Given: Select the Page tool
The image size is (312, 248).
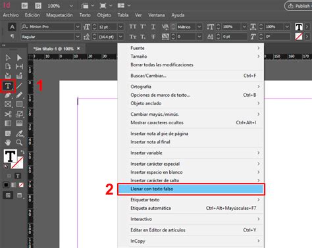Looking at the screenshot, I should pyautogui.click(x=8, y=66).
